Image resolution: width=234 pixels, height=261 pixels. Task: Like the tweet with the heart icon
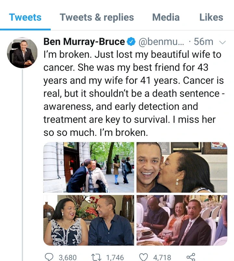point(143,257)
